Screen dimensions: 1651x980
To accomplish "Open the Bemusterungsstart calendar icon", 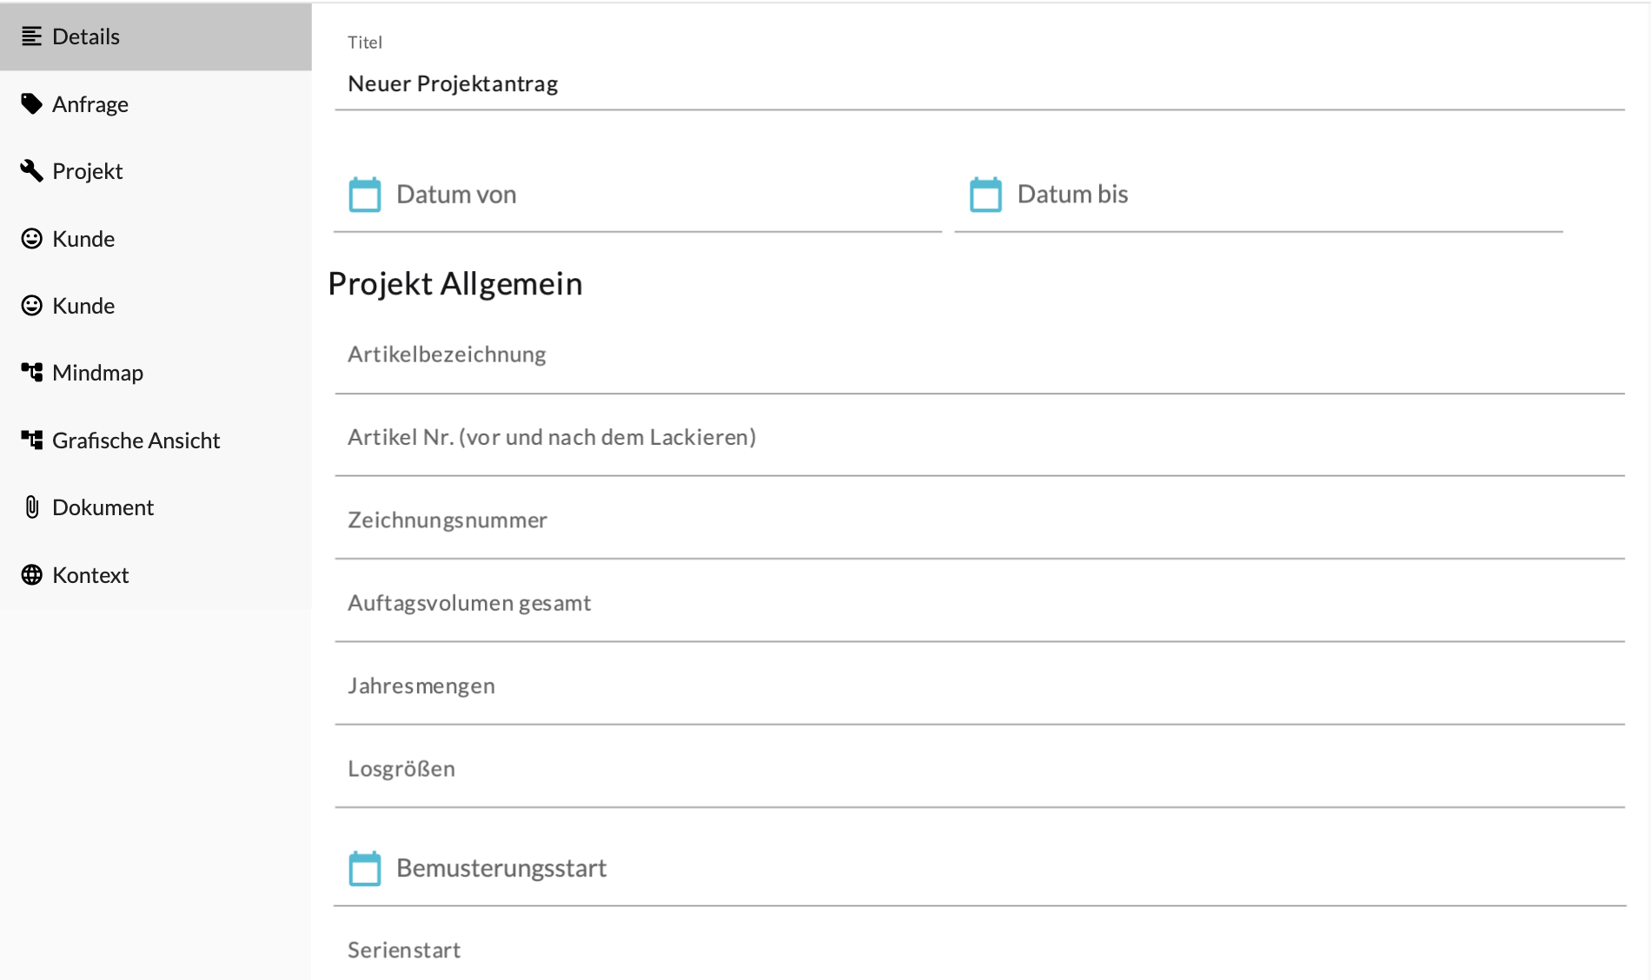I will [365, 868].
